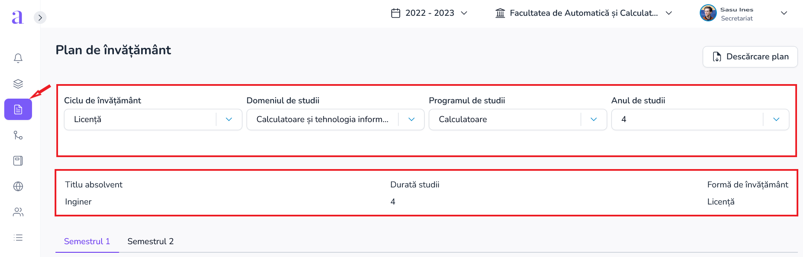Image resolution: width=803 pixels, height=257 pixels.
Task: Open the 2022 - 2023 academic year dropdown
Action: coord(429,13)
